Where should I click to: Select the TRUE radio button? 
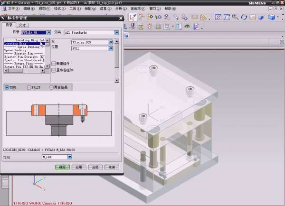click(x=7, y=87)
